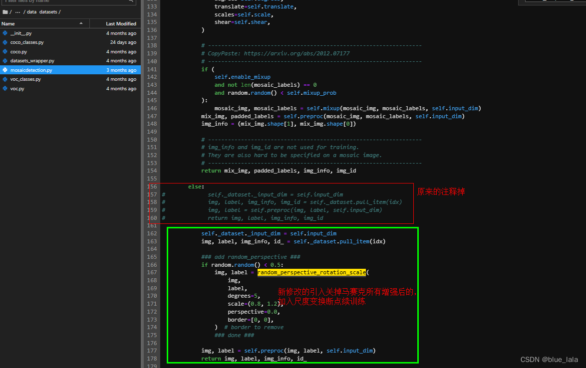Click '# They are also hard to be specified' comment
This screenshot has width=586, height=368.
point(292,155)
